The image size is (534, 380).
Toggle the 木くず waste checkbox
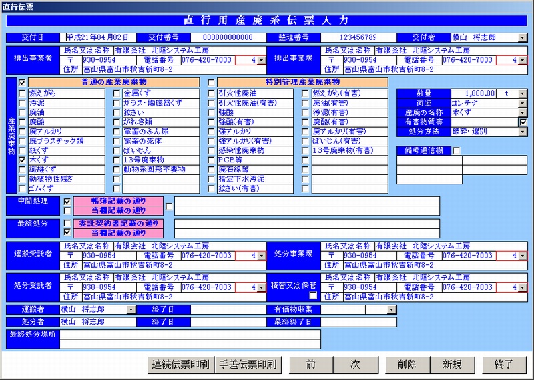[x=23, y=160]
